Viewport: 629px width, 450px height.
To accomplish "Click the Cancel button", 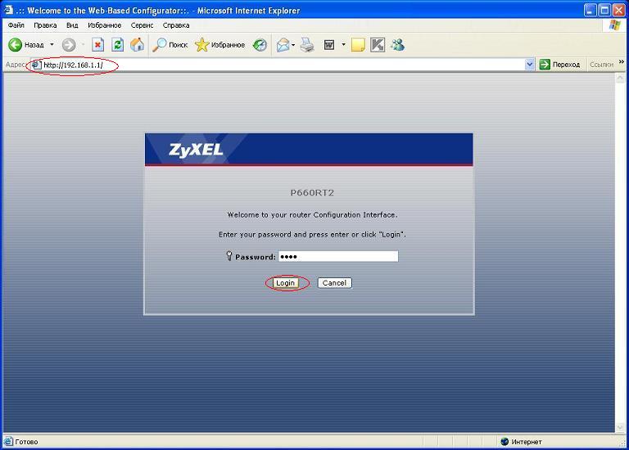I will [334, 283].
